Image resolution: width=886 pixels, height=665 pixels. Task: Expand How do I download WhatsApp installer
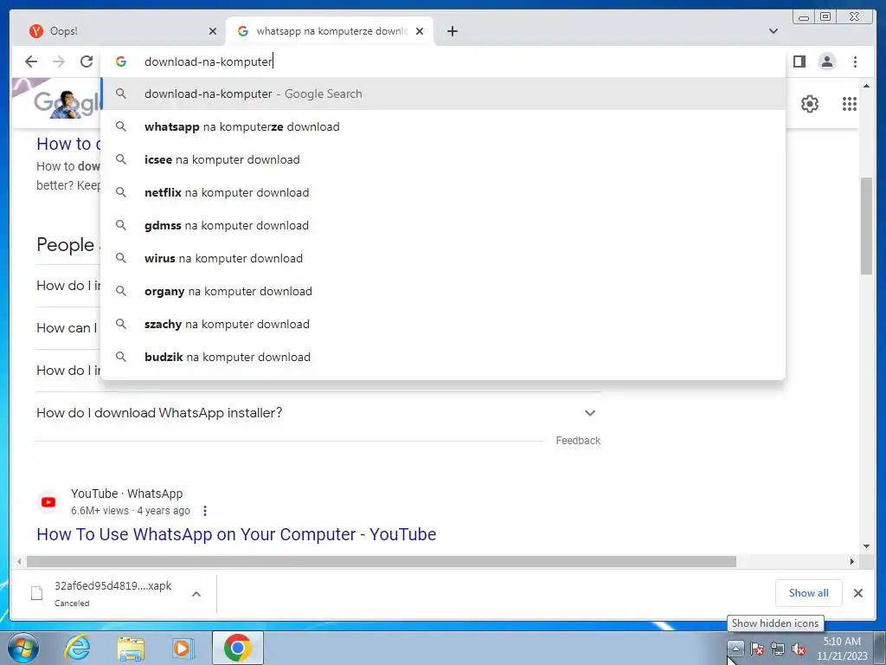pyautogui.click(x=317, y=413)
